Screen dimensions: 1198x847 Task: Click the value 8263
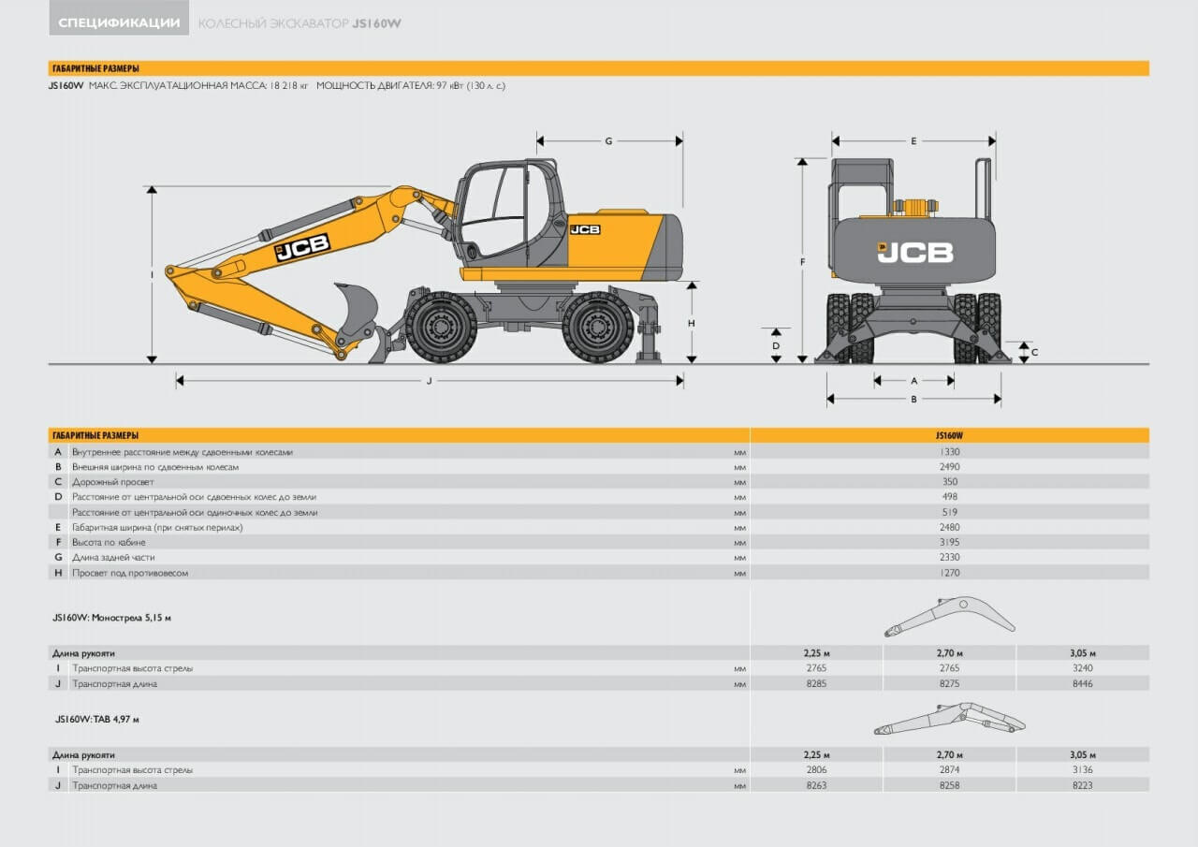click(816, 786)
